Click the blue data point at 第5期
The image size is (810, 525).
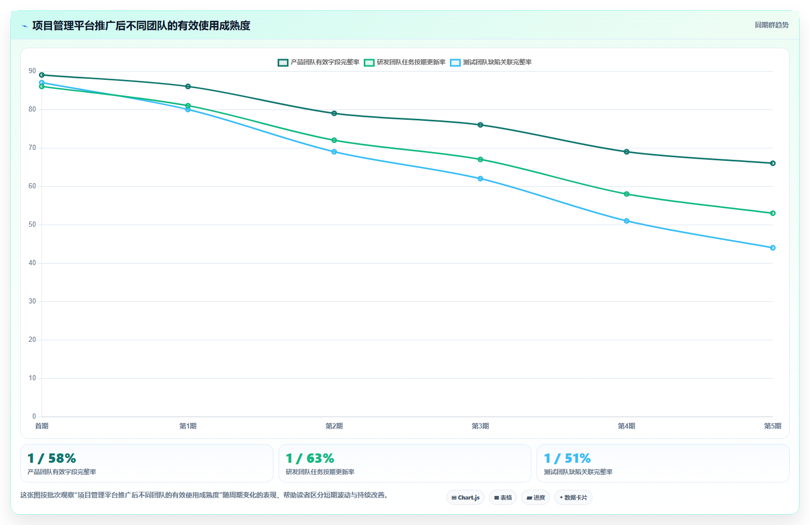click(773, 248)
